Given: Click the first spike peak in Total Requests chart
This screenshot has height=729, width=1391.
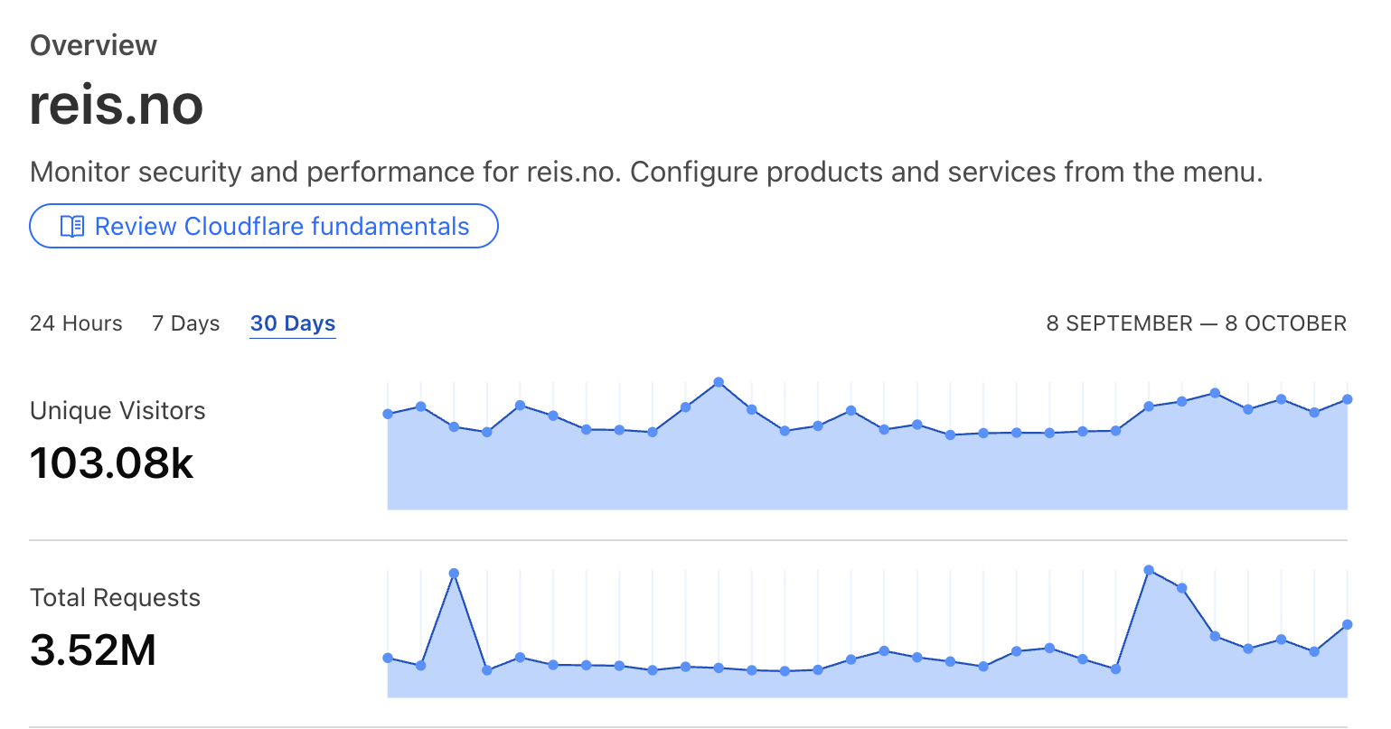Looking at the screenshot, I should pos(454,573).
